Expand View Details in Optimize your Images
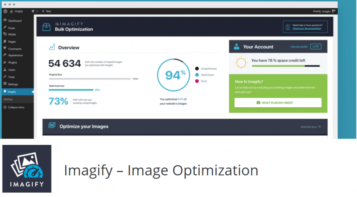Viewport: 357px width, 197px height. click(311, 127)
